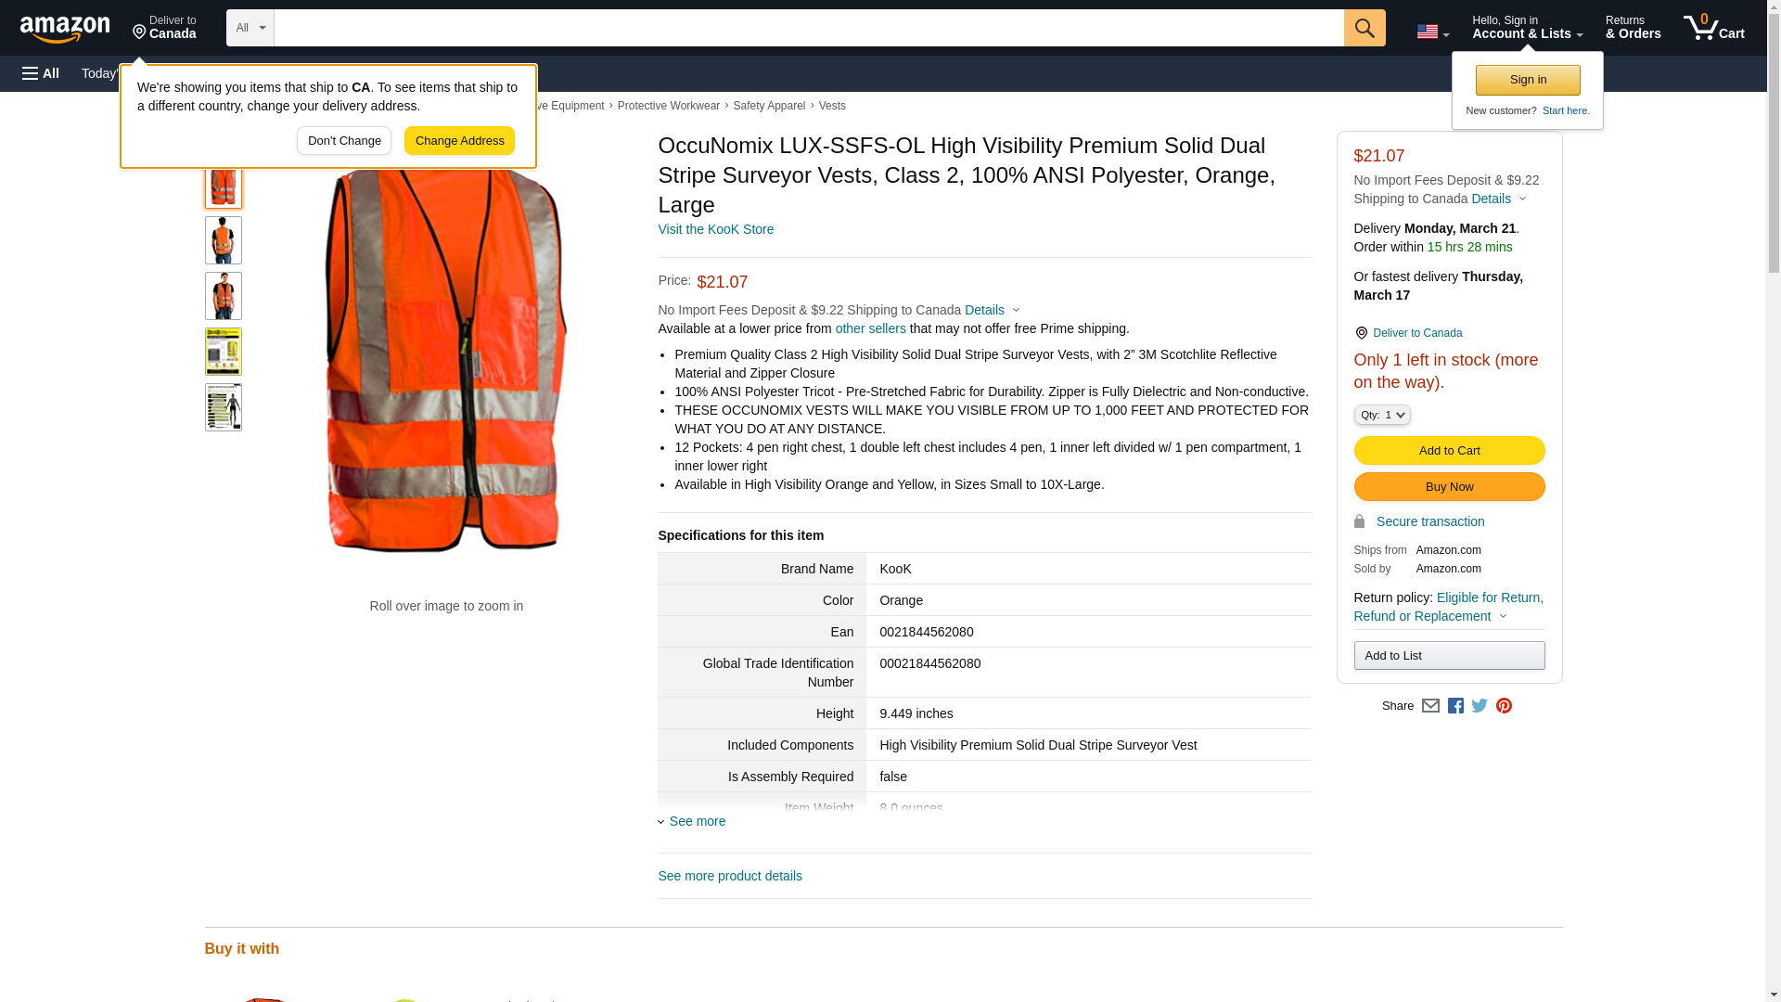Click Protective Workwear breadcrumb

coord(668,106)
